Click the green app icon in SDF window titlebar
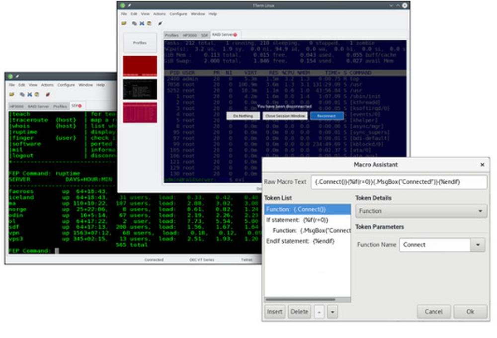 click(10, 77)
